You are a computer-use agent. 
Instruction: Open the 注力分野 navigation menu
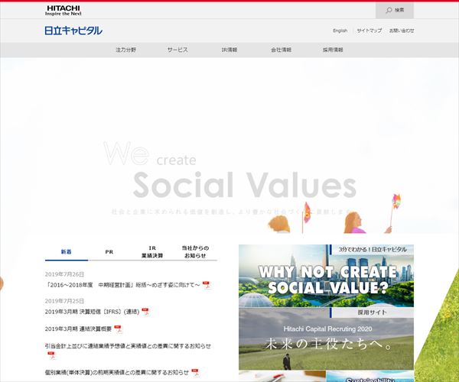pos(125,50)
